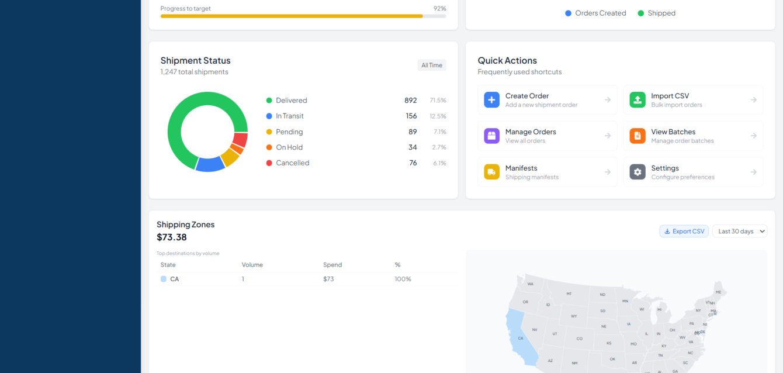Toggle Orders Created legend series
The width and height of the screenshot is (783, 373).
pos(595,13)
